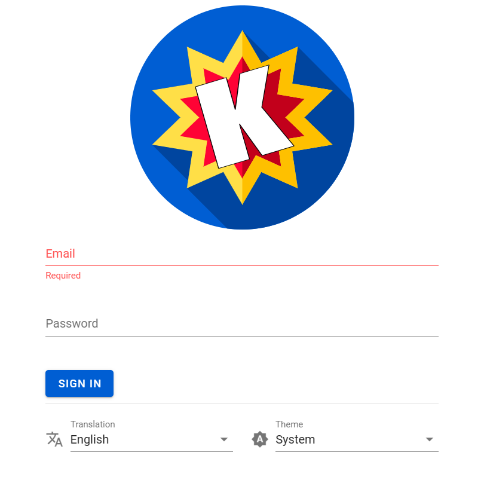This screenshot has height=483, width=487.
Task: Click the Theme brightness auto icon
Action: point(260,439)
